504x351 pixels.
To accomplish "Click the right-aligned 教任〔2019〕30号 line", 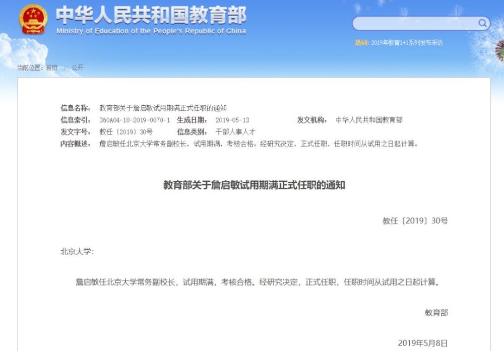I will coord(415,221).
